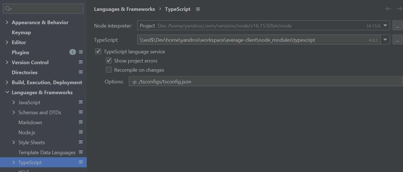The height and width of the screenshot is (172, 403).
Task: Click the 4.8.3 version label
Action: coord(373,40)
